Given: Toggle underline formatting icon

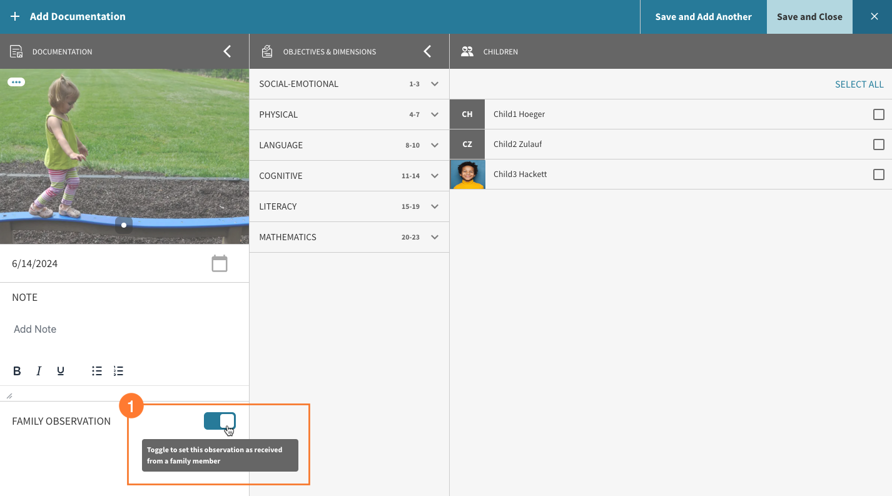Looking at the screenshot, I should click(x=61, y=371).
